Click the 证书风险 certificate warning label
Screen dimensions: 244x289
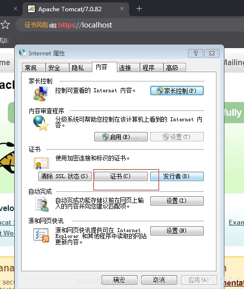(36, 25)
